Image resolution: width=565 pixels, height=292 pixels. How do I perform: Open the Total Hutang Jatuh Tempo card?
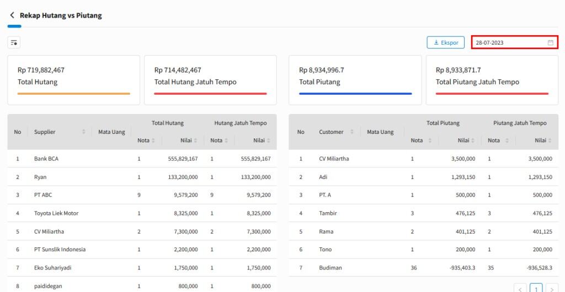coord(210,80)
